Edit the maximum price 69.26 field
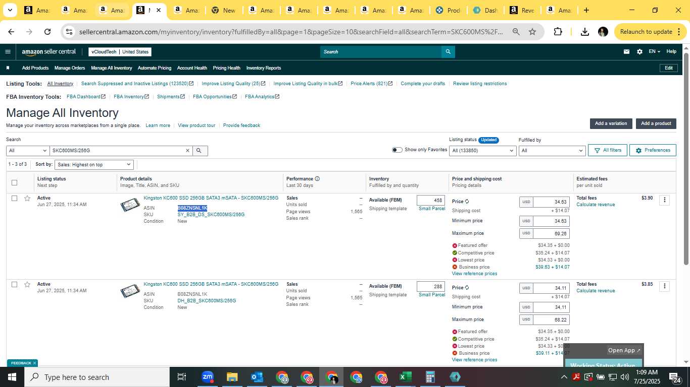 (x=551, y=234)
